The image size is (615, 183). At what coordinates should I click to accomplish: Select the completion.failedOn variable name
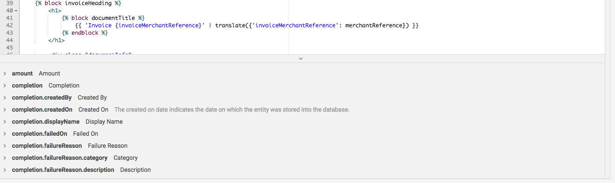[x=39, y=134]
